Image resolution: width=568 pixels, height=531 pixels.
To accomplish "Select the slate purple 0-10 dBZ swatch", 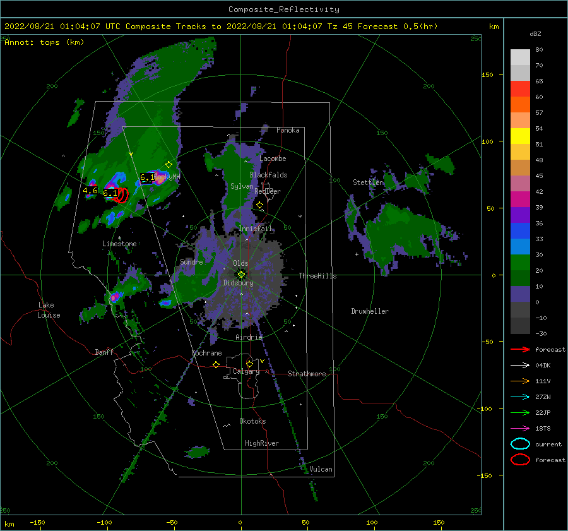I will point(520,294).
